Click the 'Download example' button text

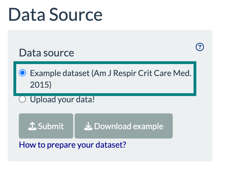(x=129, y=126)
